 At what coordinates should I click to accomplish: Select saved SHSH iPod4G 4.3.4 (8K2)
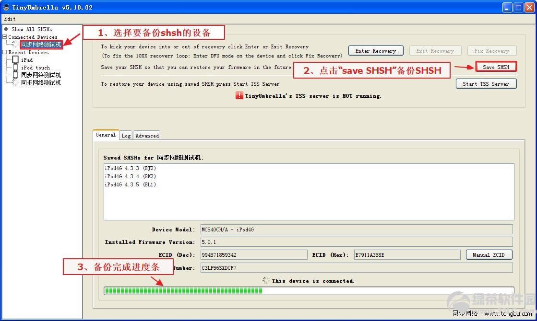[x=130, y=176]
